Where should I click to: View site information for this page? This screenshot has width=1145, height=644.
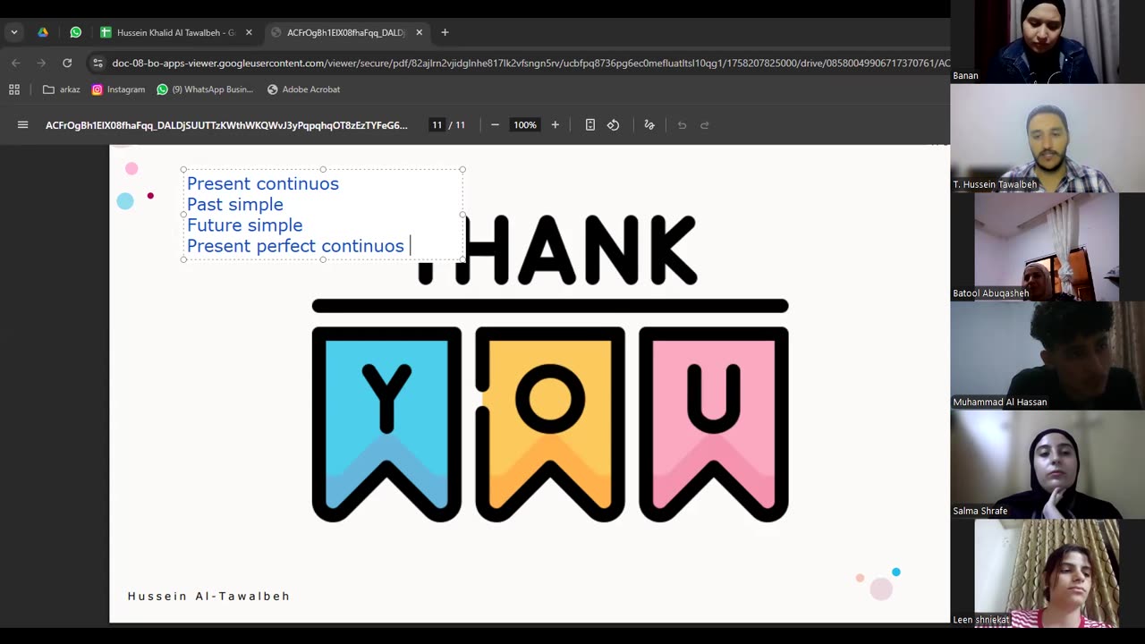click(98, 63)
